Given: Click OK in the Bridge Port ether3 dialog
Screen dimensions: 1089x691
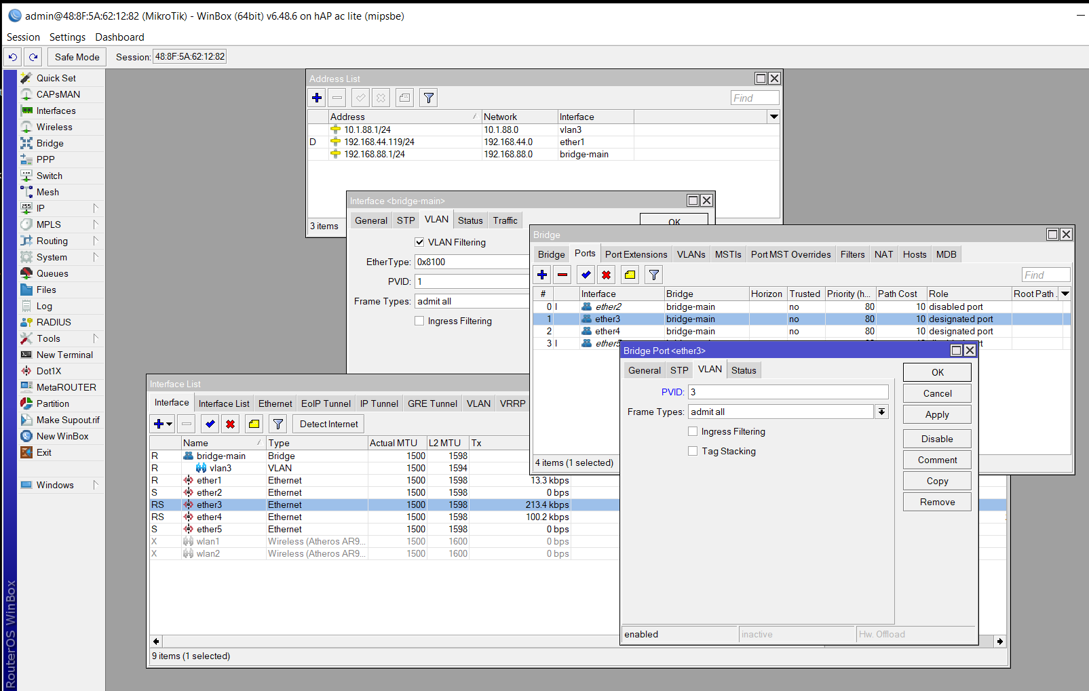Looking at the screenshot, I should (x=937, y=372).
